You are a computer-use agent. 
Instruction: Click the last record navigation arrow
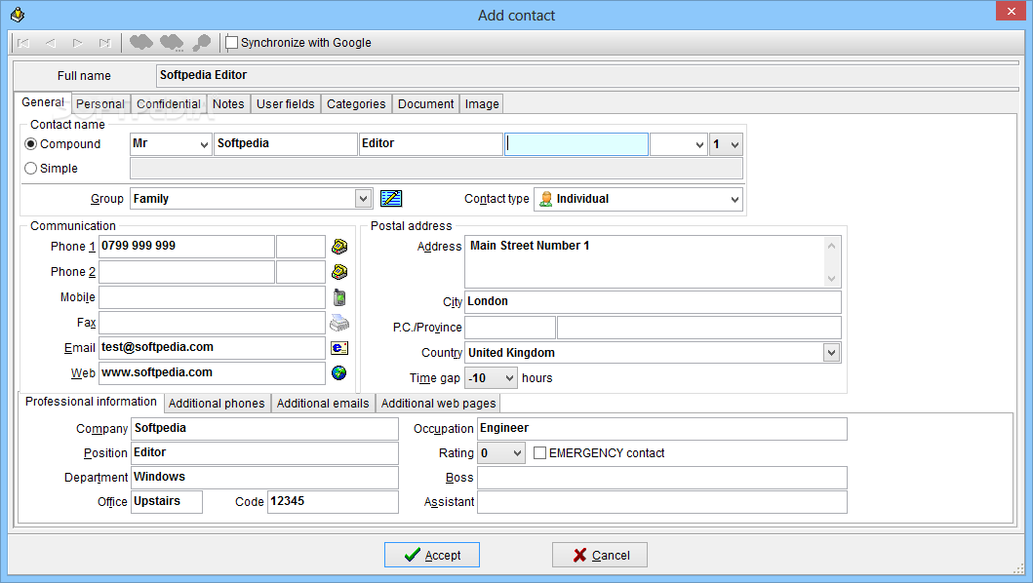(x=104, y=43)
